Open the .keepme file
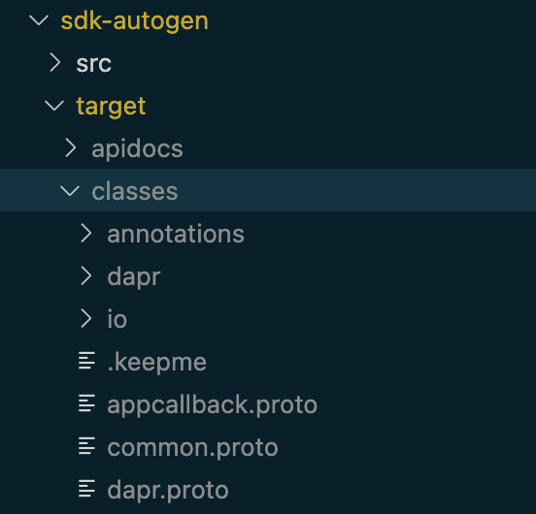This screenshot has width=536, height=514. click(157, 363)
